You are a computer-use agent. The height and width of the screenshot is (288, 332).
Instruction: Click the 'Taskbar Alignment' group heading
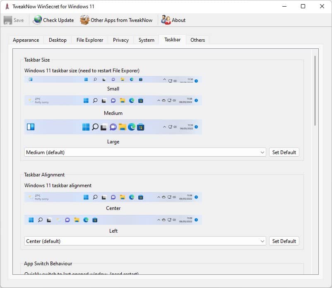coord(44,175)
